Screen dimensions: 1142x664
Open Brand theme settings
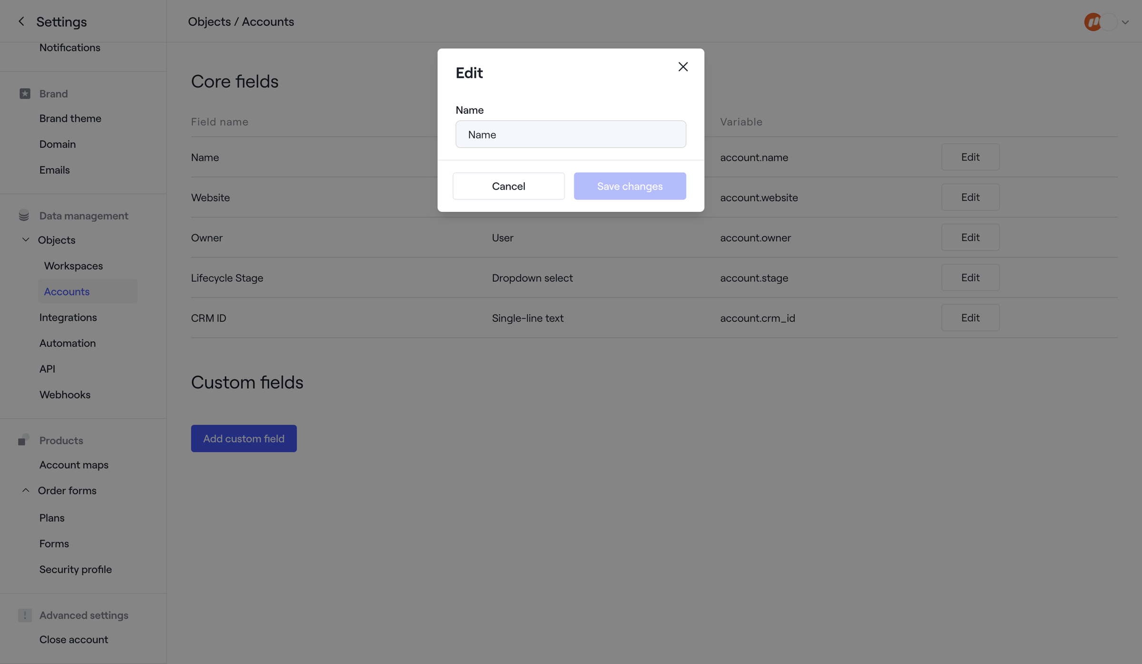click(70, 119)
